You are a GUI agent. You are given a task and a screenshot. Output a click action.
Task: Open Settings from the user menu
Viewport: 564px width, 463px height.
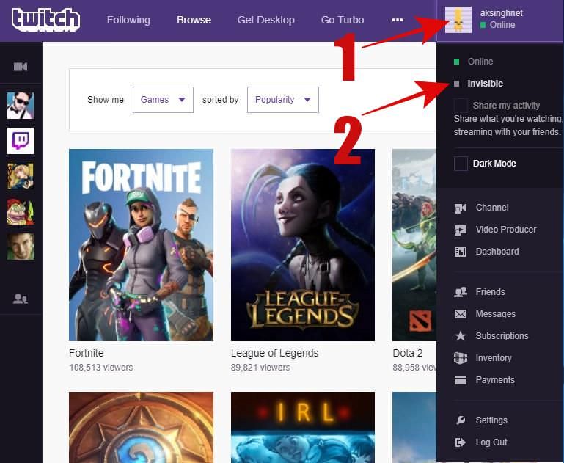[x=491, y=420]
